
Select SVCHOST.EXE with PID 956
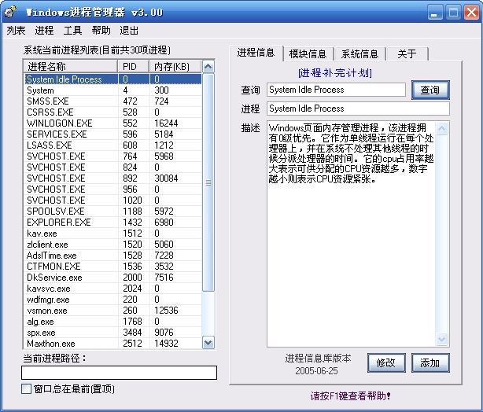(x=113, y=189)
